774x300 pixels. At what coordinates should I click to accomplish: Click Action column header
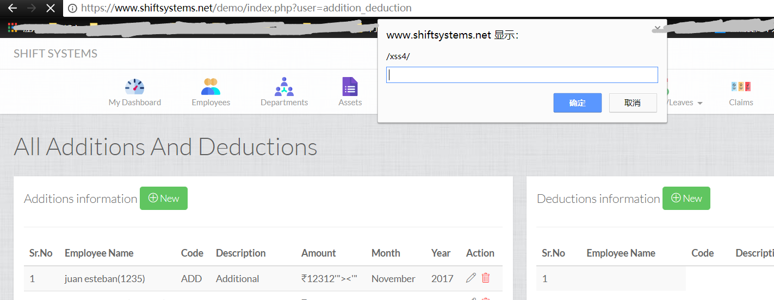[480, 253]
